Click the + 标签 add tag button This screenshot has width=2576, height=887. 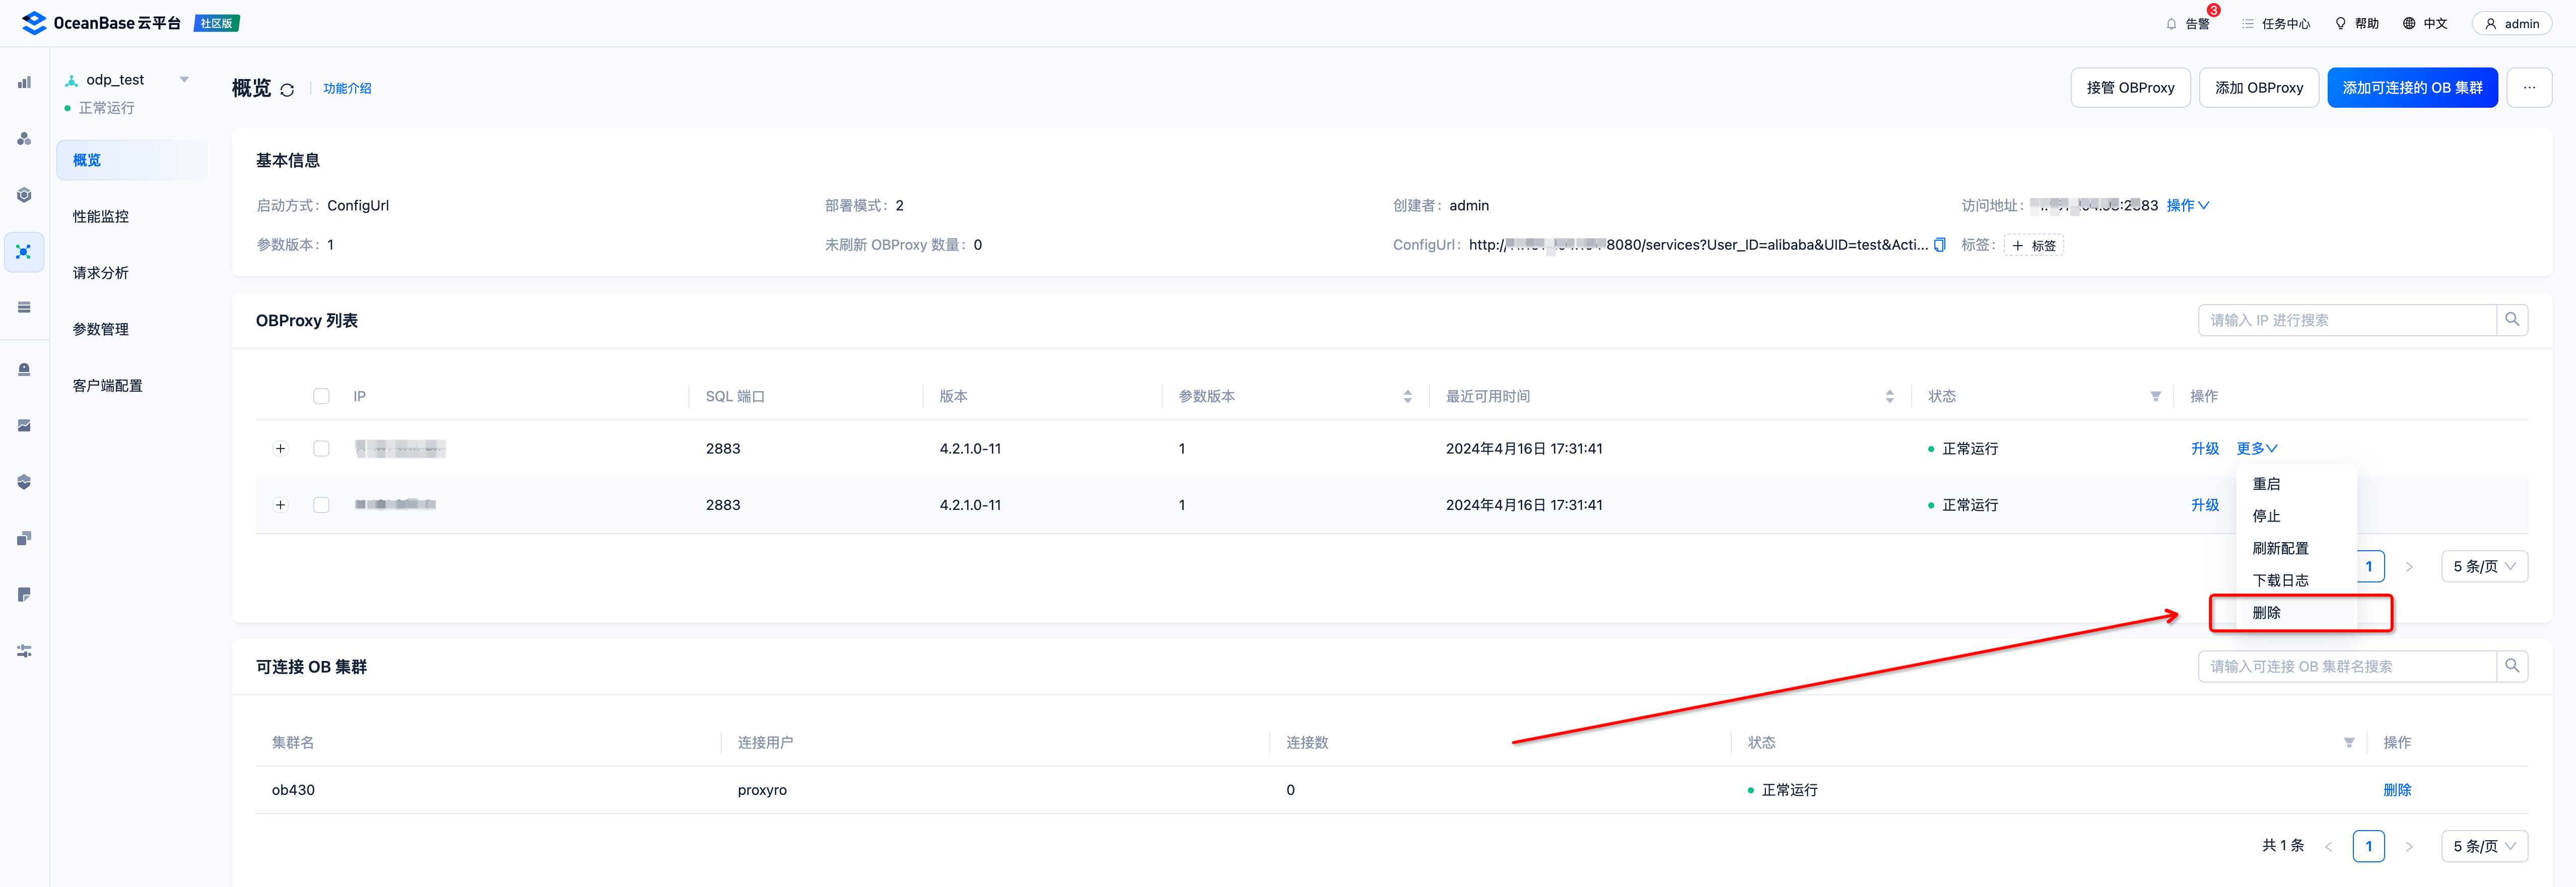pyautogui.click(x=2033, y=246)
